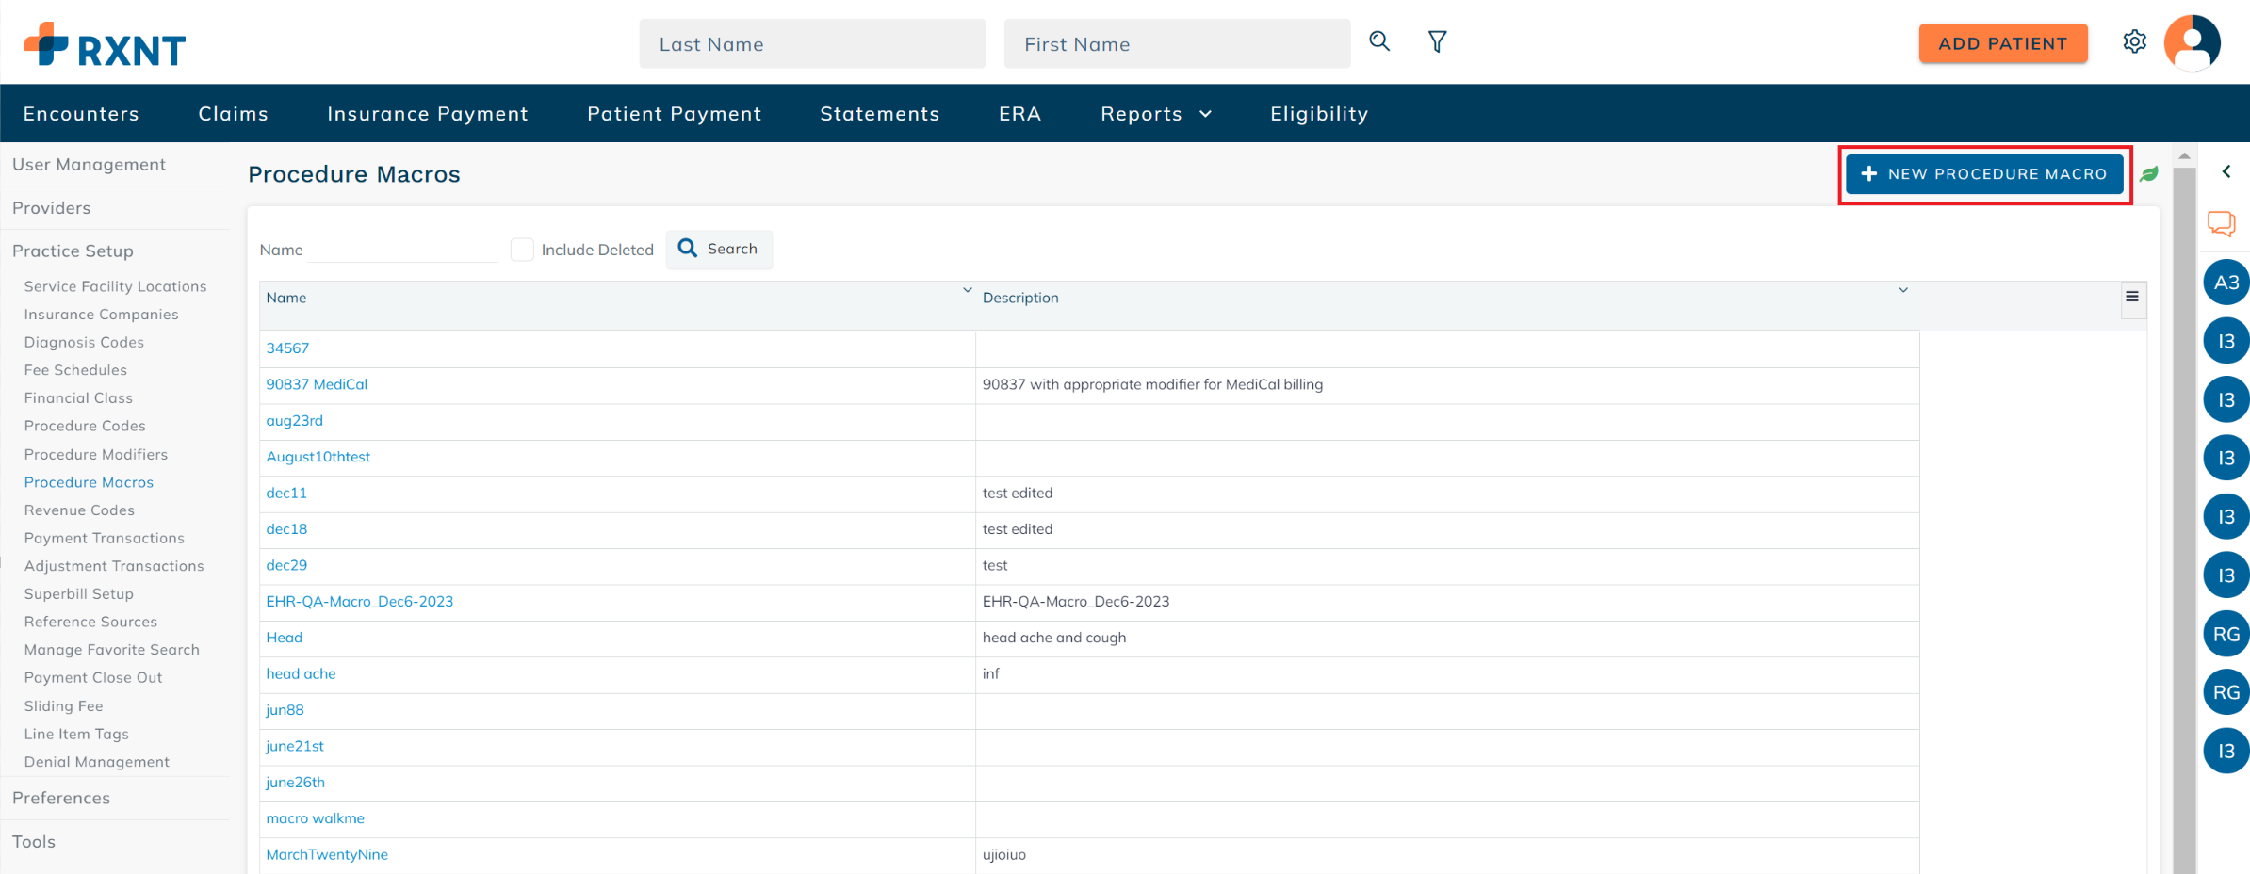Image resolution: width=2250 pixels, height=874 pixels.
Task: Enable the Include Deleted checkbox
Action: click(522, 249)
